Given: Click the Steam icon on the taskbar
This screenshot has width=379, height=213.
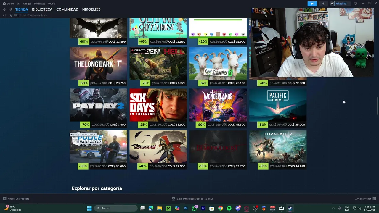Looking at the screenshot, I should pos(290,208).
